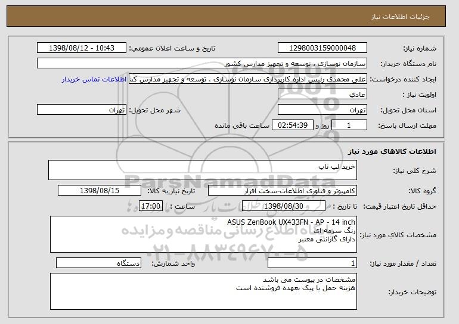Click the شماره نیاز number field
Screen dimensions: 459x324
[x=322, y=48]
